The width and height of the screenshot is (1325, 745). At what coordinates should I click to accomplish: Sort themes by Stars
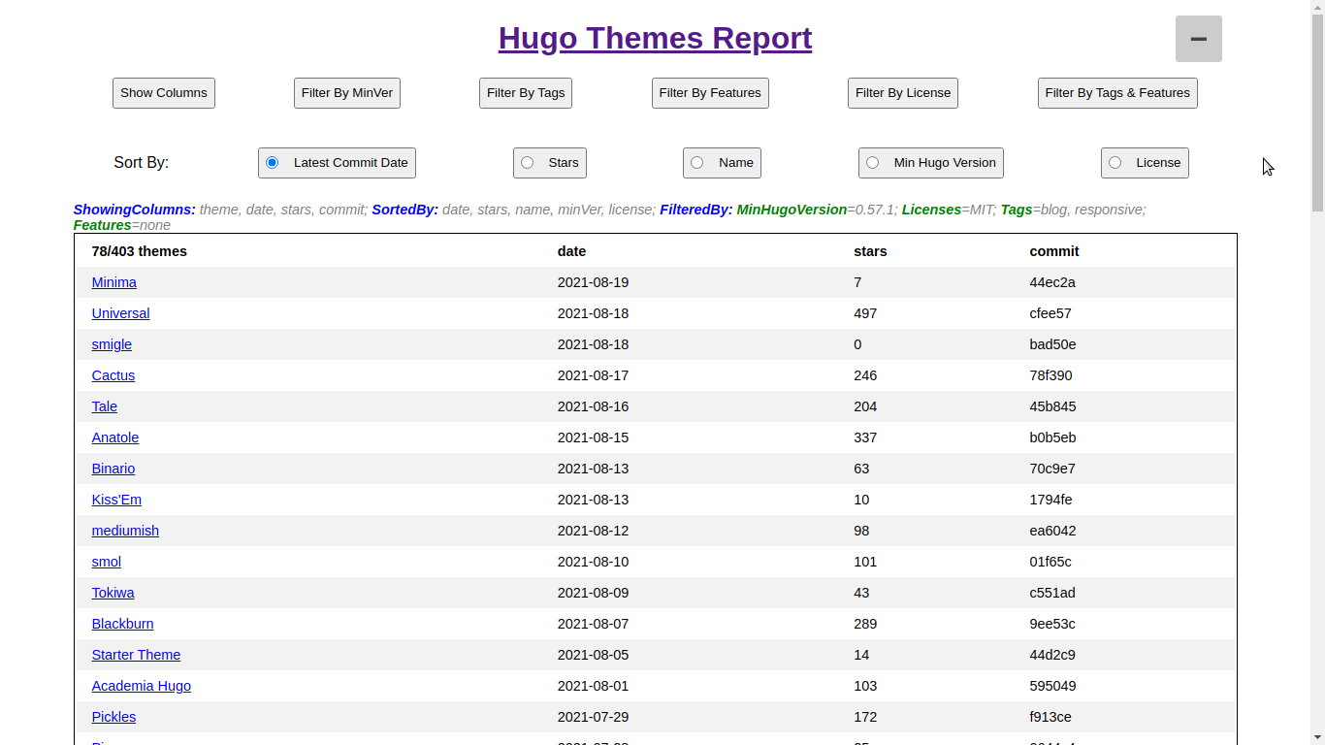click(x=528, y=163)
